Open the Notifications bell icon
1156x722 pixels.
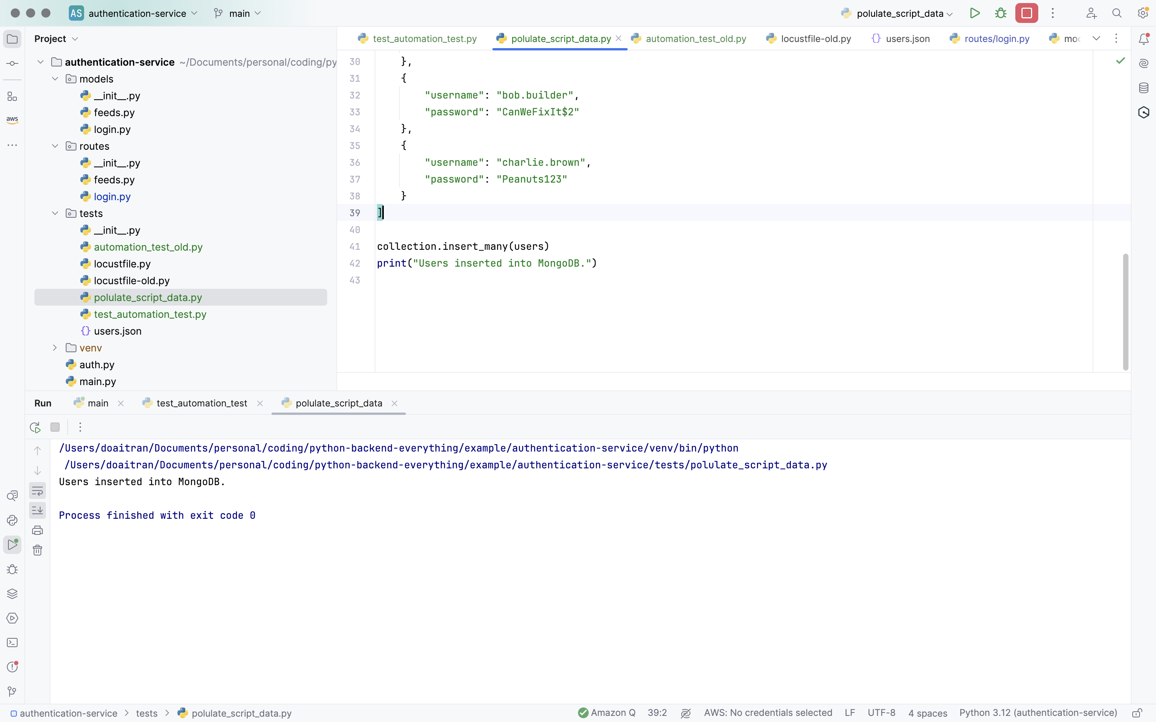point(1144,39)
